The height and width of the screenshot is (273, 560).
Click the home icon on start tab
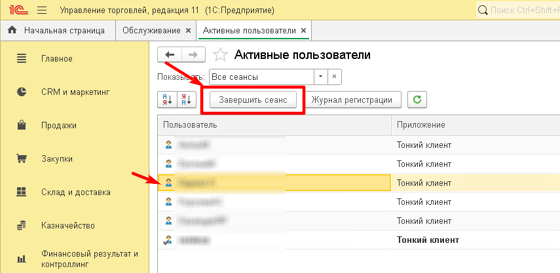12,30
